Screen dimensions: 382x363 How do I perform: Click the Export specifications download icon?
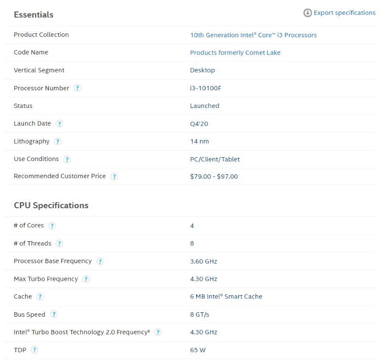308,13
